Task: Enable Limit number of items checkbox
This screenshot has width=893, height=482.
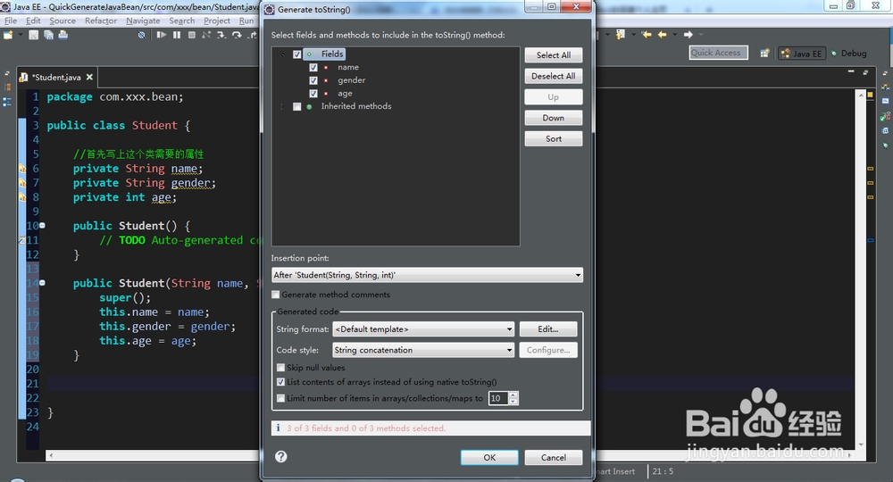Action: tap(280, 398)
